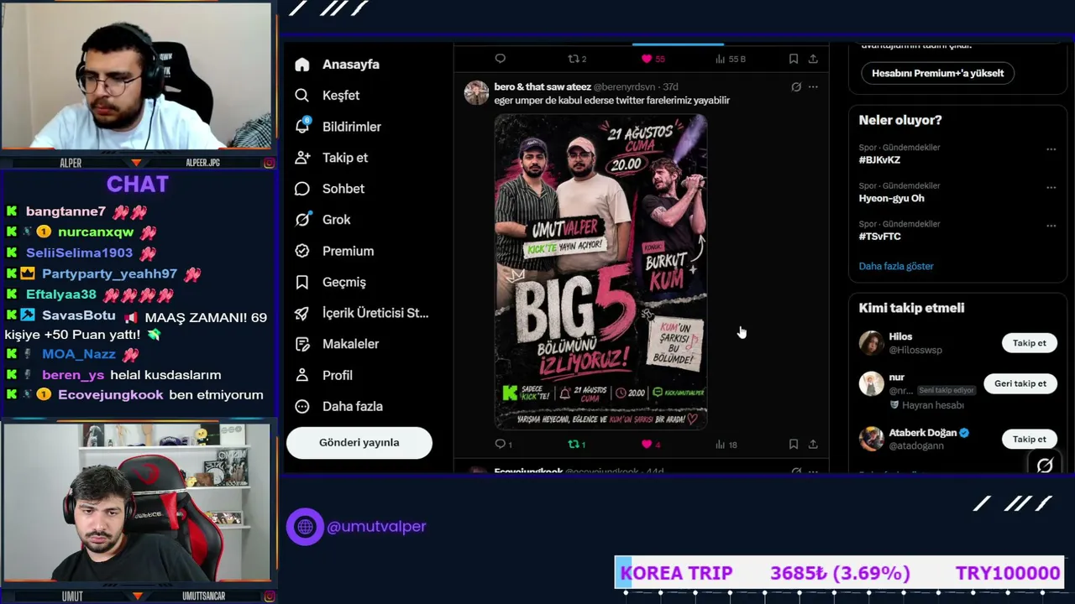1075x604 pixels.
Task: Click the KOREA TRIP goal progress bar
Action: tap(840, 573)
